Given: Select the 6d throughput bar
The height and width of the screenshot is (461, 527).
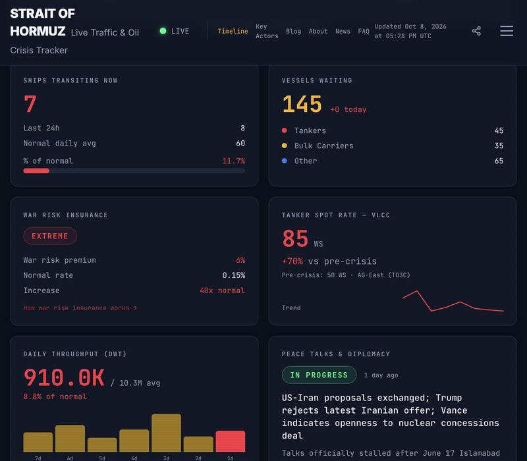Looking at the screenshot, I should pyautogui.click(x=70, y=439).
